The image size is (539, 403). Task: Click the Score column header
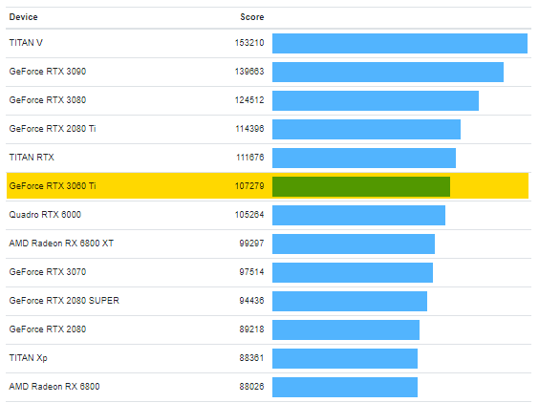pyautogui.click(x=252, y=17)
